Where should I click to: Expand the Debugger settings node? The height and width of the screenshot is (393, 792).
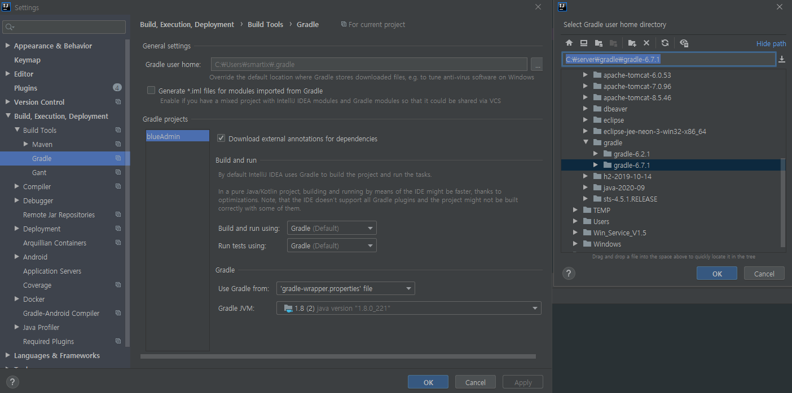tap(17, 200)
